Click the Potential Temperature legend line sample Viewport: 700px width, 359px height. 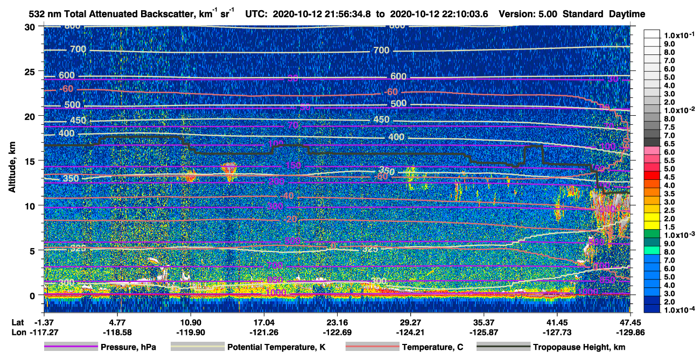click(x=198, y=347)
